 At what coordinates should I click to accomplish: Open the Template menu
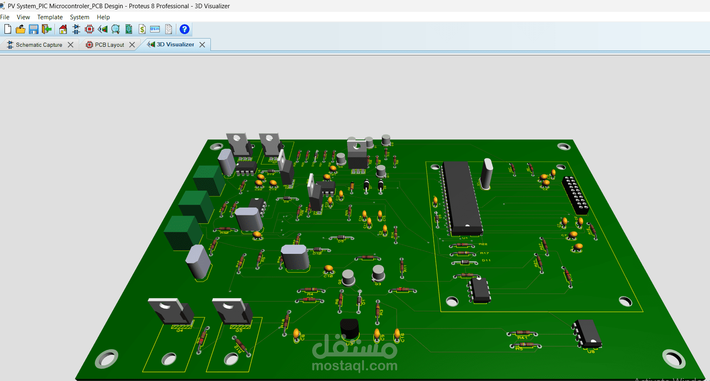click(x=50, y=17)
